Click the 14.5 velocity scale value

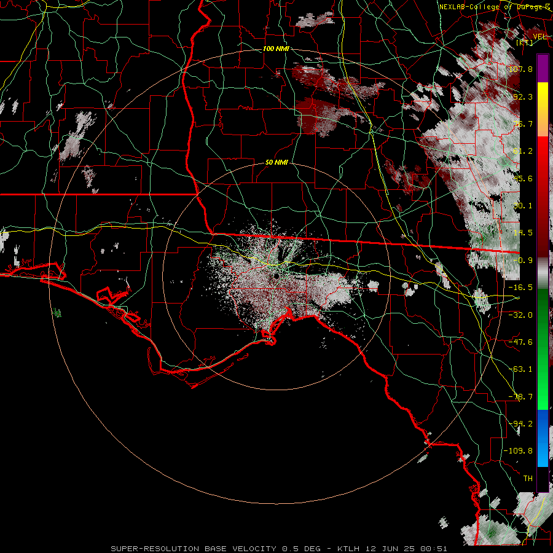click(x=523, y=233)
